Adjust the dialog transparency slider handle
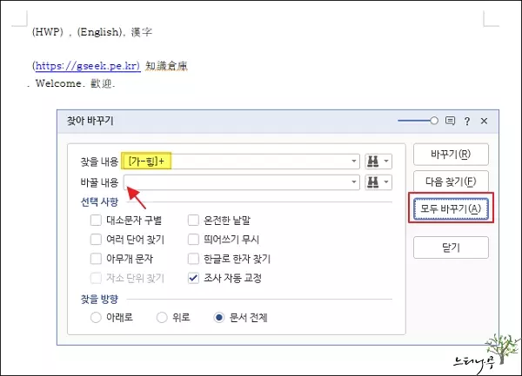The width and height of the screenshot is (522, 376). coord(434,121)
